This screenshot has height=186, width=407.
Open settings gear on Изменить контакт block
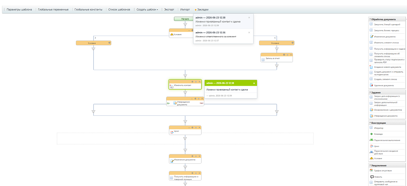tap(192, 82)
